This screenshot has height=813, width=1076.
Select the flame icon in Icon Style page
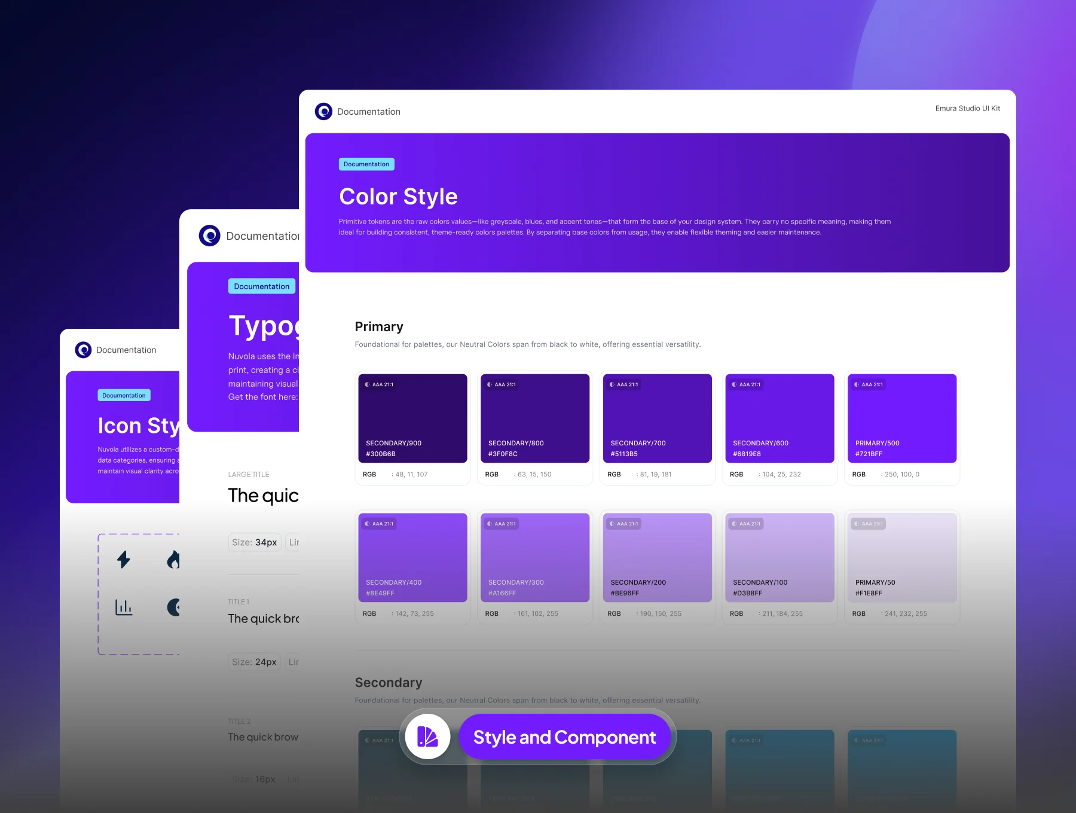[173, 560]
